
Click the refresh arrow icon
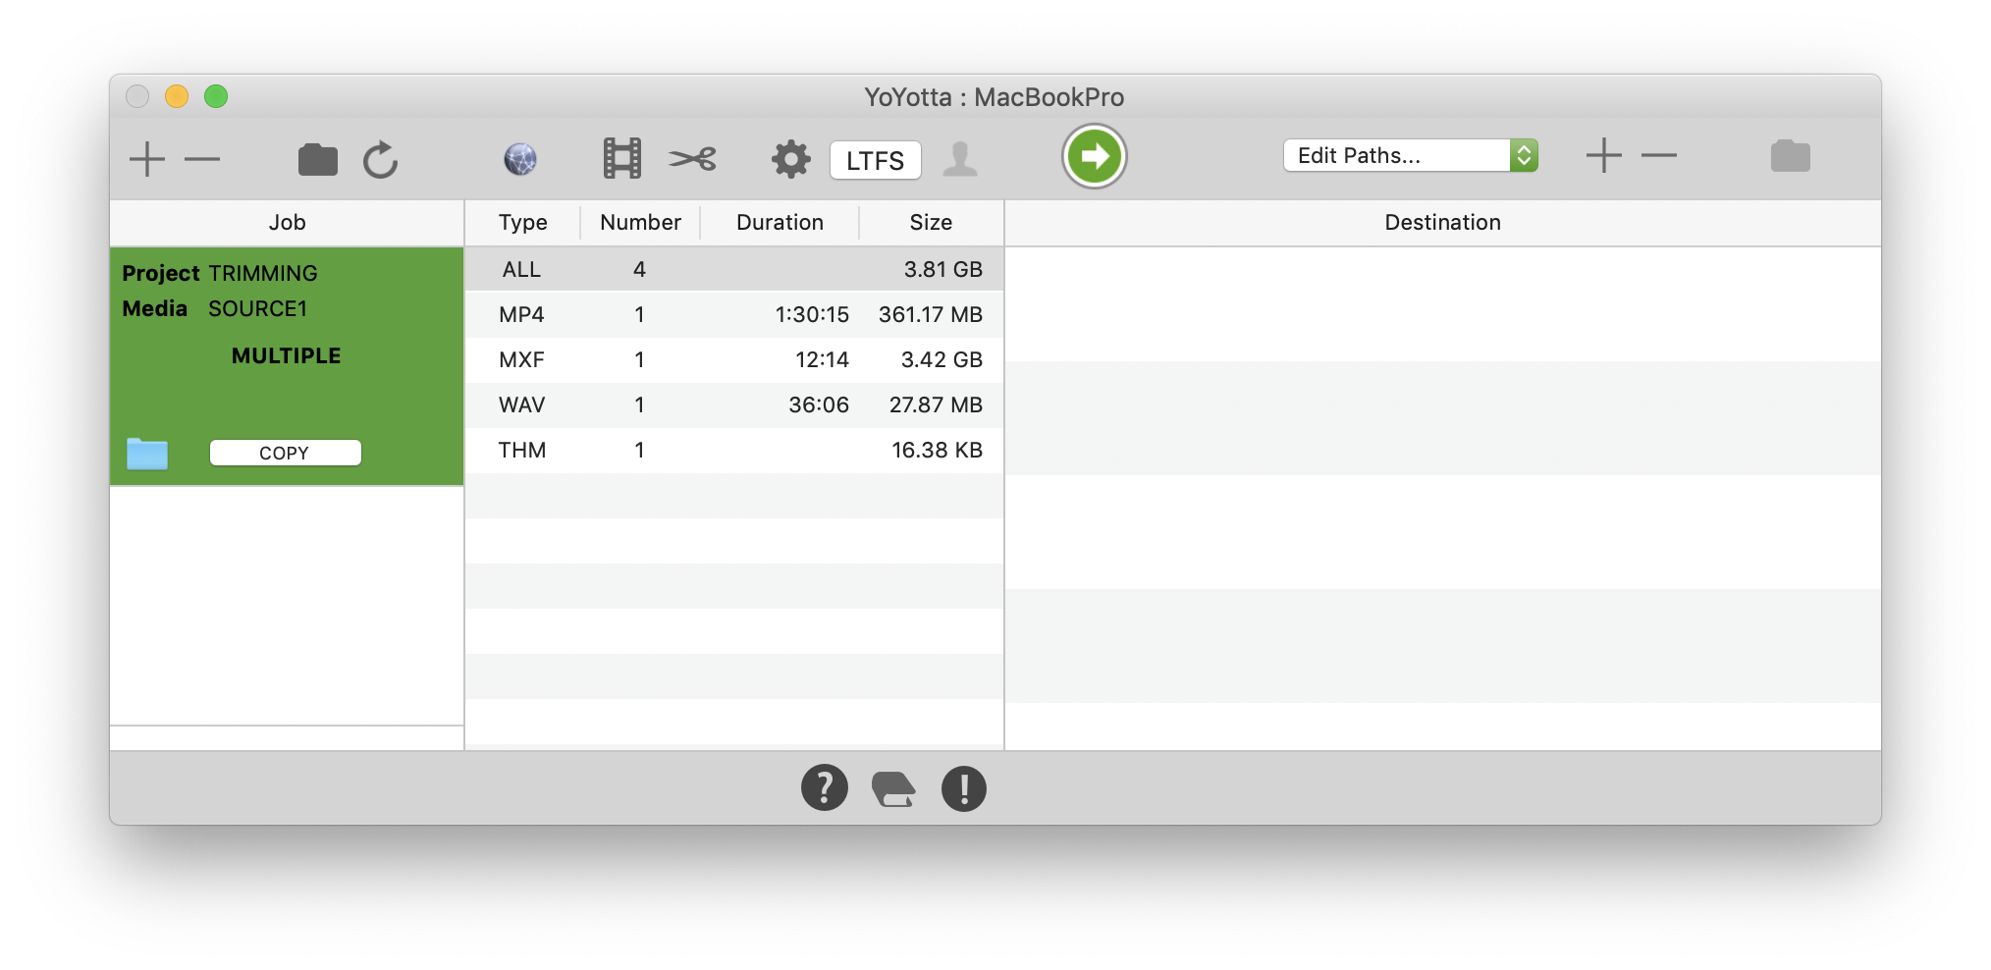(x=380, y=159)
